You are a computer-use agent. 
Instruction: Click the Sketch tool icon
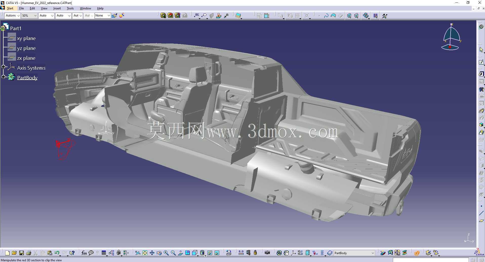coord(481,62)
